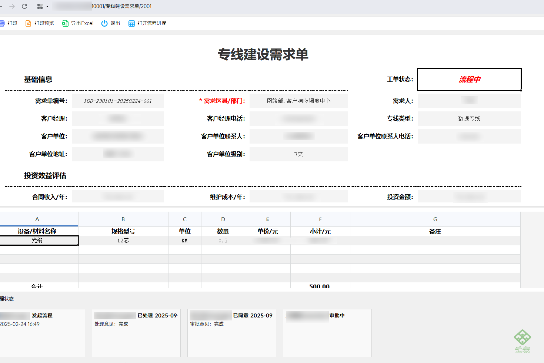Click the 审批中 workflow card
This screenshot has width=544, height=363.
[327, 333]
